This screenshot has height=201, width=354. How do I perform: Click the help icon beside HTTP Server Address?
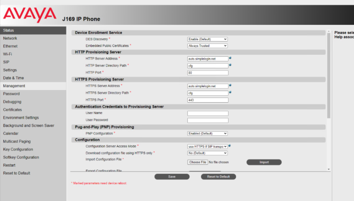click(x=230, y=58)
